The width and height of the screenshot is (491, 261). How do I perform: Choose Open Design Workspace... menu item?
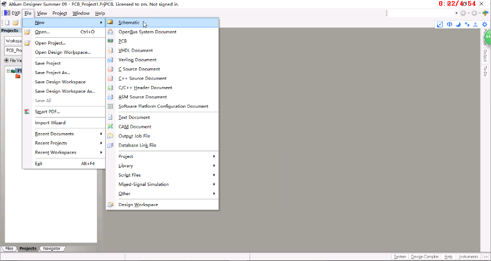click(x=64, y=52)
